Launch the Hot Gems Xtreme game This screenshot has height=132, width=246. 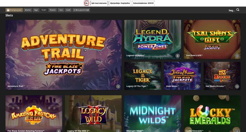(x=222, y=76)
